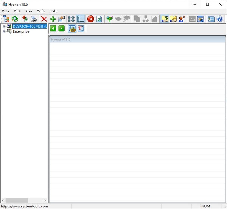Click the green book with magnifier icon
This screenshot has width=227, height=209.
click(15, 19)
